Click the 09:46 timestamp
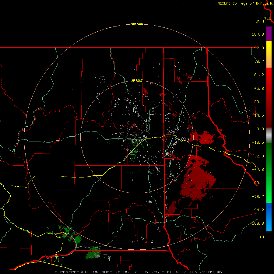 215,272
